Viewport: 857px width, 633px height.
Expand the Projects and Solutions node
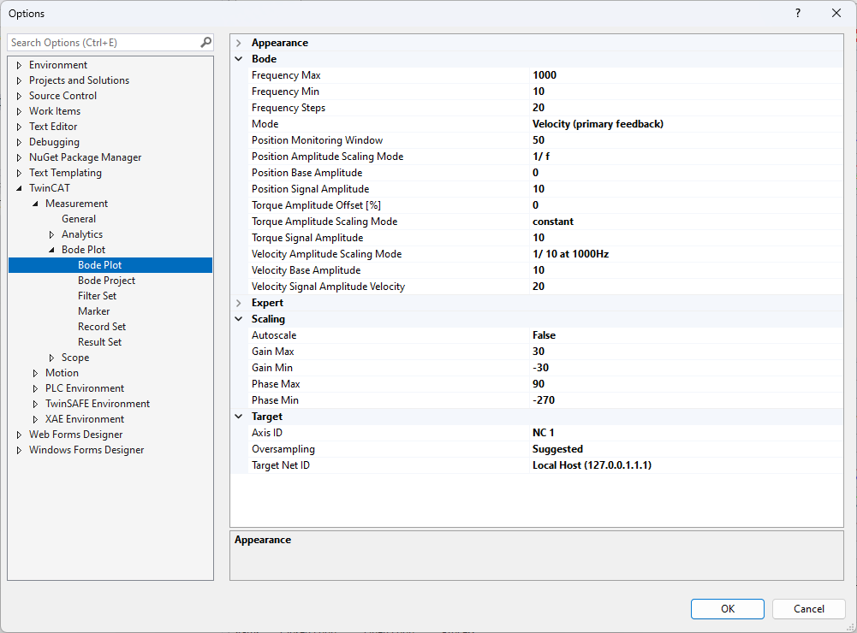19,80
